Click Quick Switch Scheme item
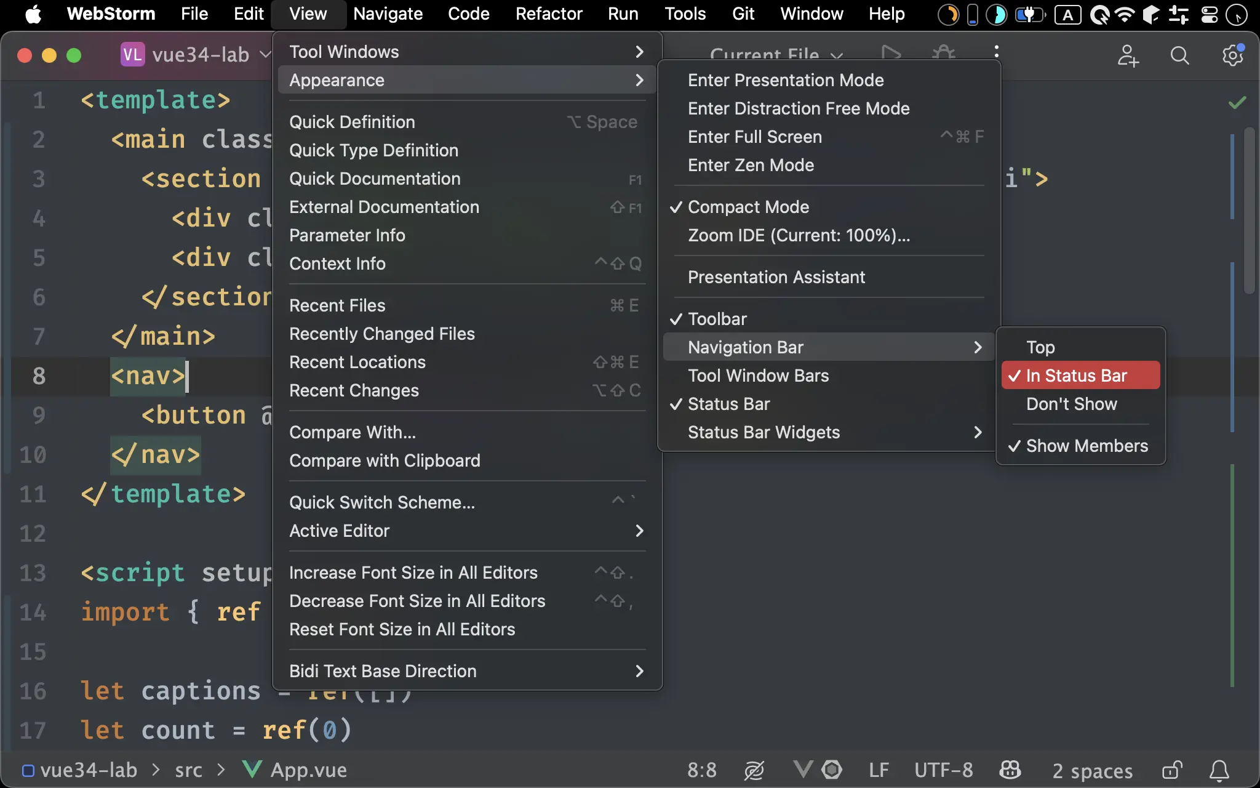This screenshot has width=1260, height=788. coord(467,502)
